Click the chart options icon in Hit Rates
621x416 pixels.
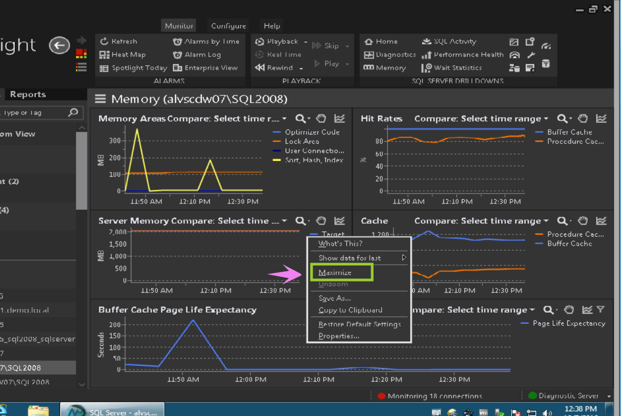(601, 118)
